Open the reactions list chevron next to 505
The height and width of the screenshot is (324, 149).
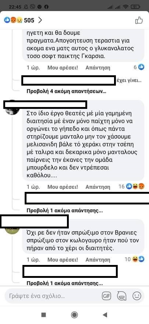(x=40, y=20)
